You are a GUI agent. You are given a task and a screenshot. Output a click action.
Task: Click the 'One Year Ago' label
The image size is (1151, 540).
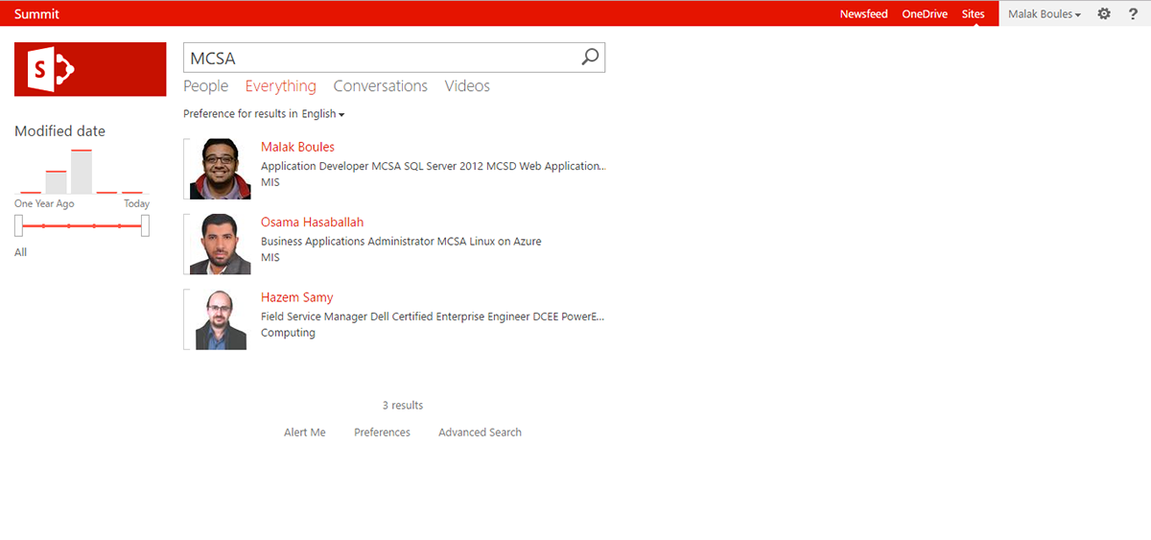[44, 204]
